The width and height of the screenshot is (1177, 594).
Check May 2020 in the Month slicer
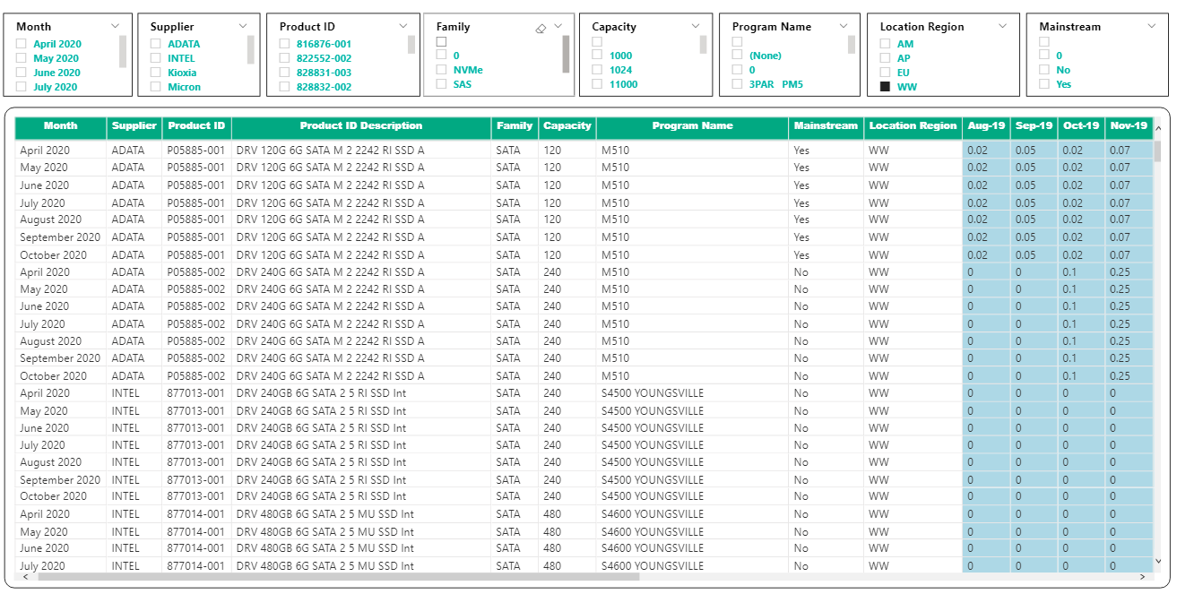[22, 58]
